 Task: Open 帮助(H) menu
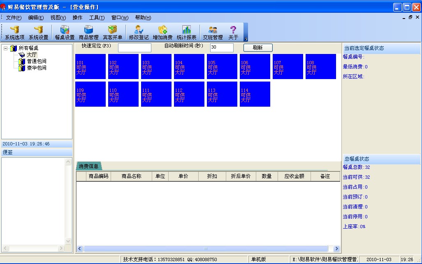[x=143, y=18]
